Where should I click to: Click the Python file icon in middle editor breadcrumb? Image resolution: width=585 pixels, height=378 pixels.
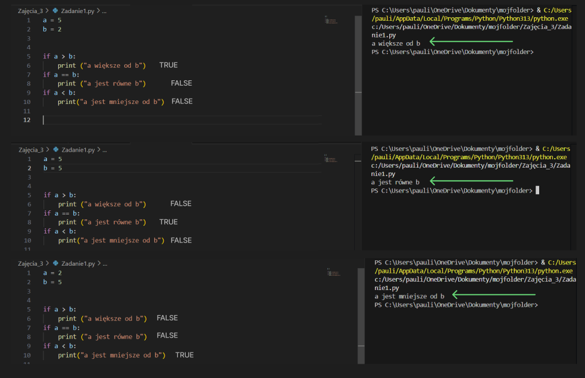56,150
